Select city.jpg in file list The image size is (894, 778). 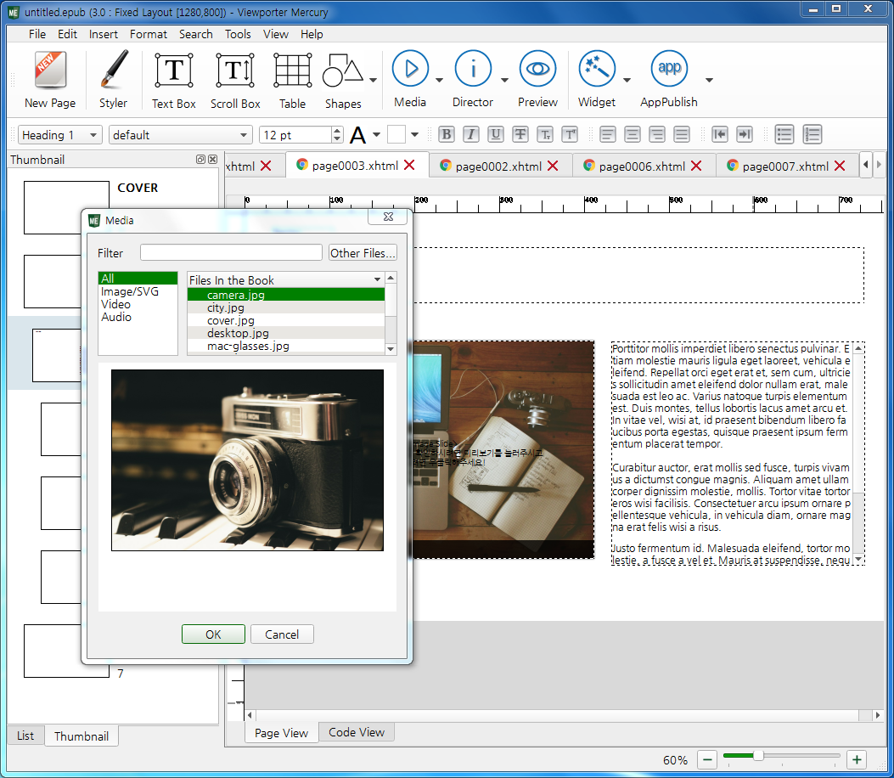285,307
